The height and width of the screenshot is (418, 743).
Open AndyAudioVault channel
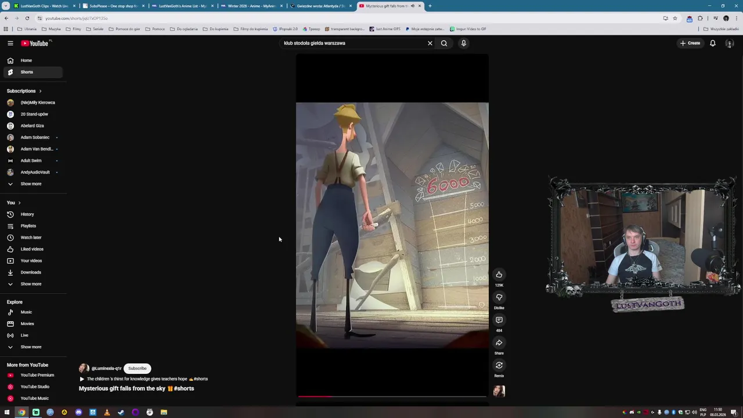click(x=32, y=172)
